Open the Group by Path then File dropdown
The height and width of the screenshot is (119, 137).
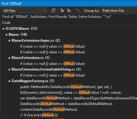pos(119,10)
